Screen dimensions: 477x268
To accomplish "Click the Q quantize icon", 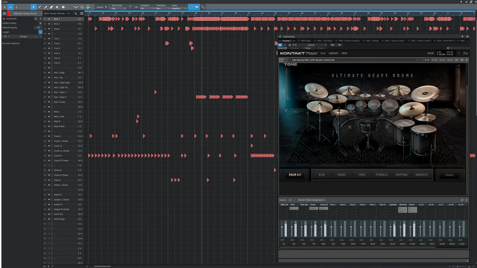I will click(82, 7).
